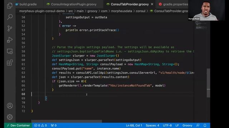Switch to the ConsulIntegrationPlugin.groovy tab
The height and width of the screenshot is (128, 229).
(x=74, y=4)
